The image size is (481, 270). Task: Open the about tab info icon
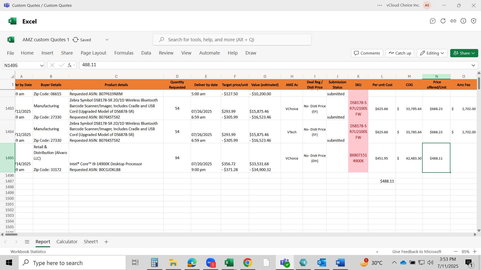[x=463, y=21]
